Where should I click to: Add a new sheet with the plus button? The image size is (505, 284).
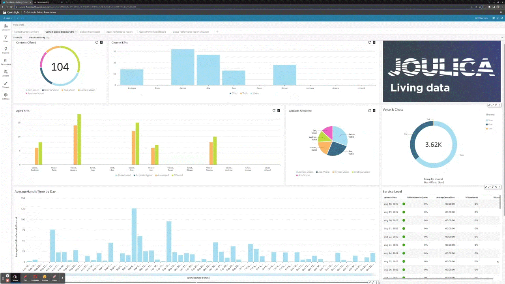(217, 32)
